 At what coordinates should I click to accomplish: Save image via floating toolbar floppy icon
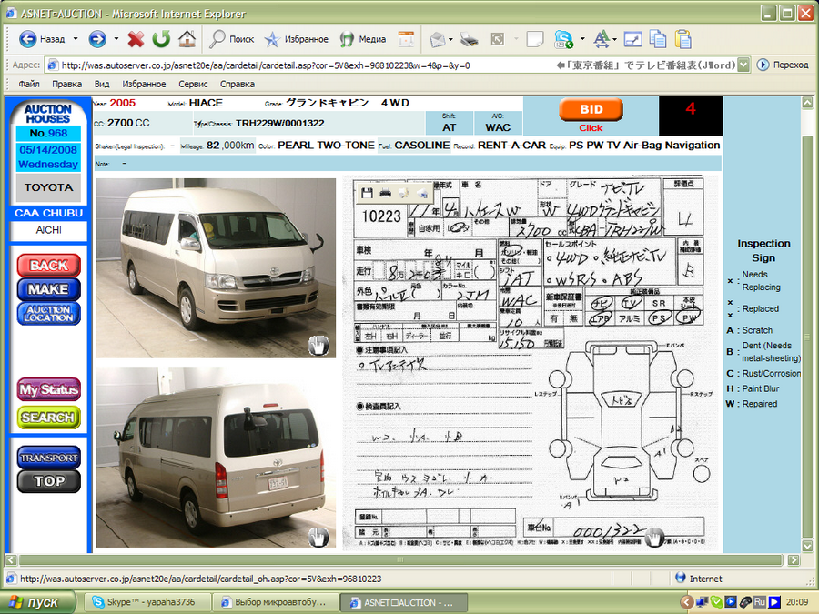pyautogui.click(x=366, y=193)
